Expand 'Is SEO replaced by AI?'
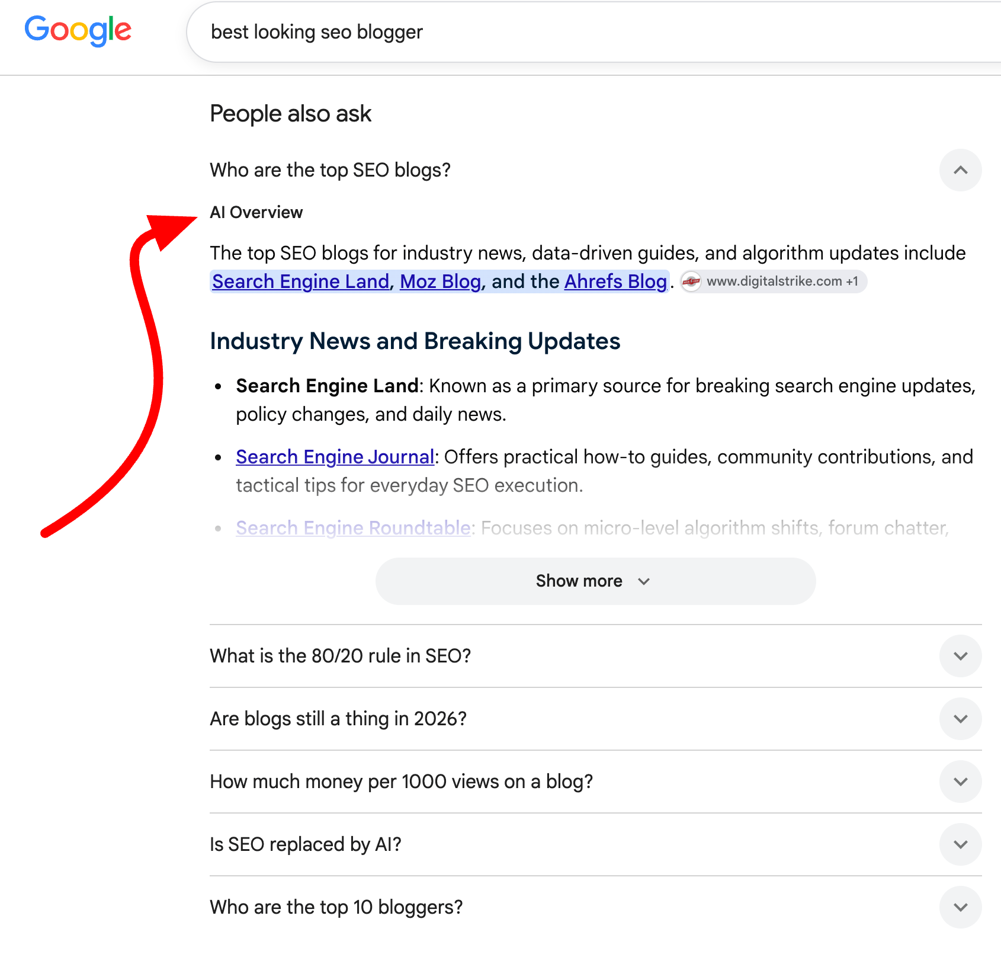The image size is (1001, 954). (595, 844)
